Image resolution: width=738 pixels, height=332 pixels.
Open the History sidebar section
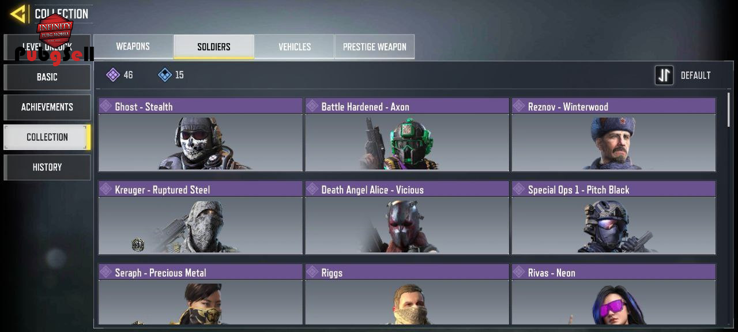[47, 167]
